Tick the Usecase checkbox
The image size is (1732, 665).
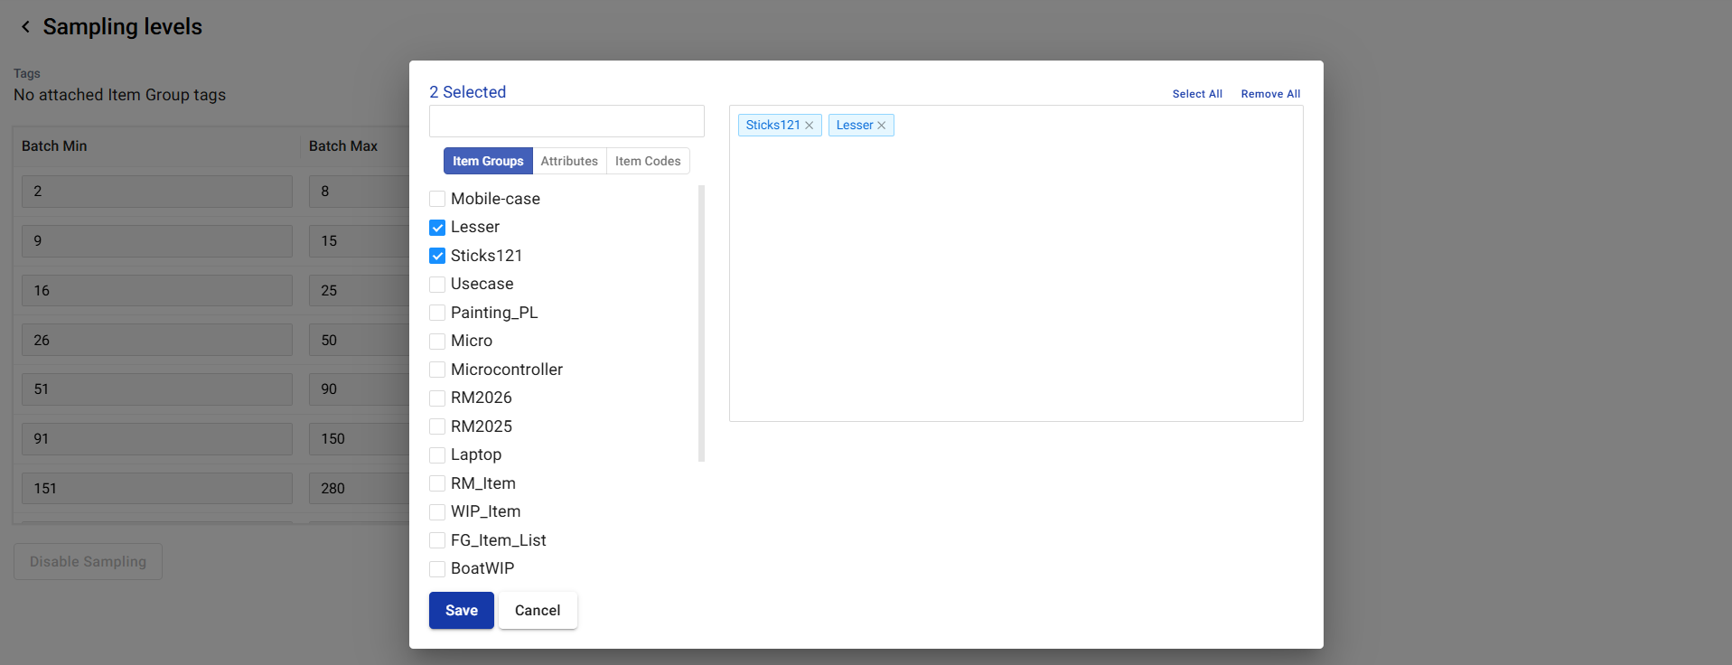pyautogui.click(x=437, y=285)
